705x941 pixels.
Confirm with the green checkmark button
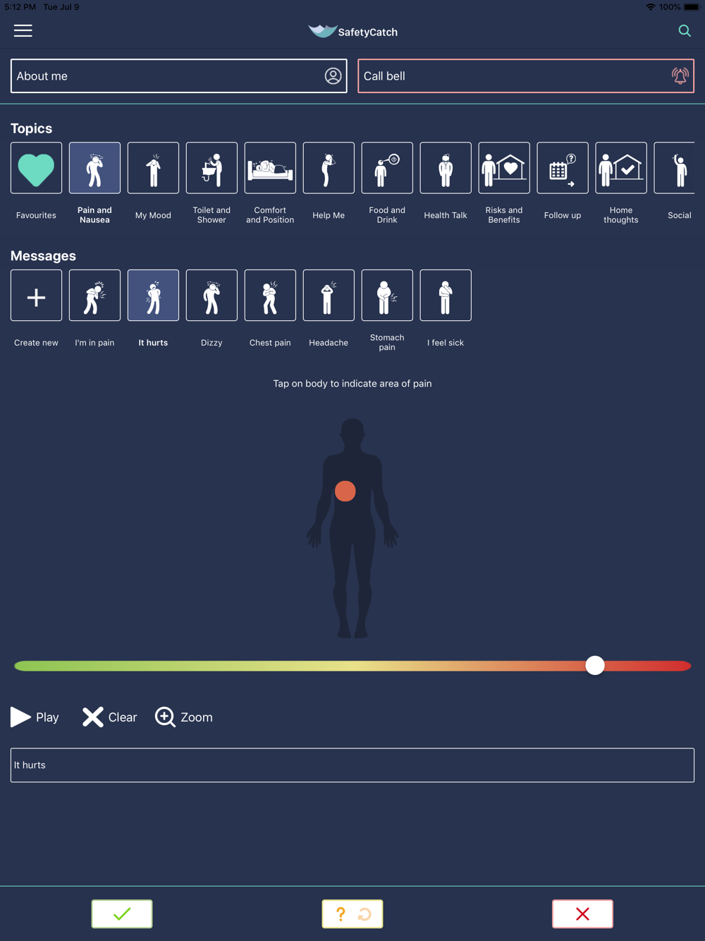pyautogui.click(x=122, y=913)
